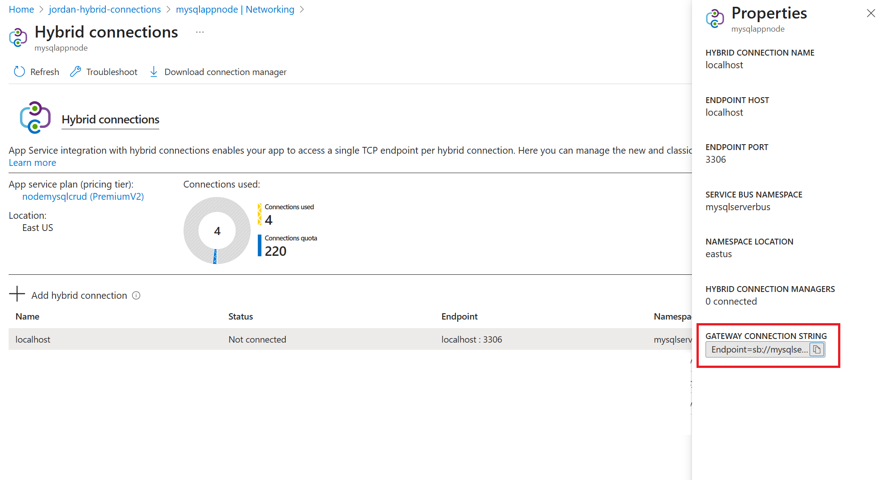Click the copy icon next to the gateway connection string

pyautogui.click(x=817, y=349)
